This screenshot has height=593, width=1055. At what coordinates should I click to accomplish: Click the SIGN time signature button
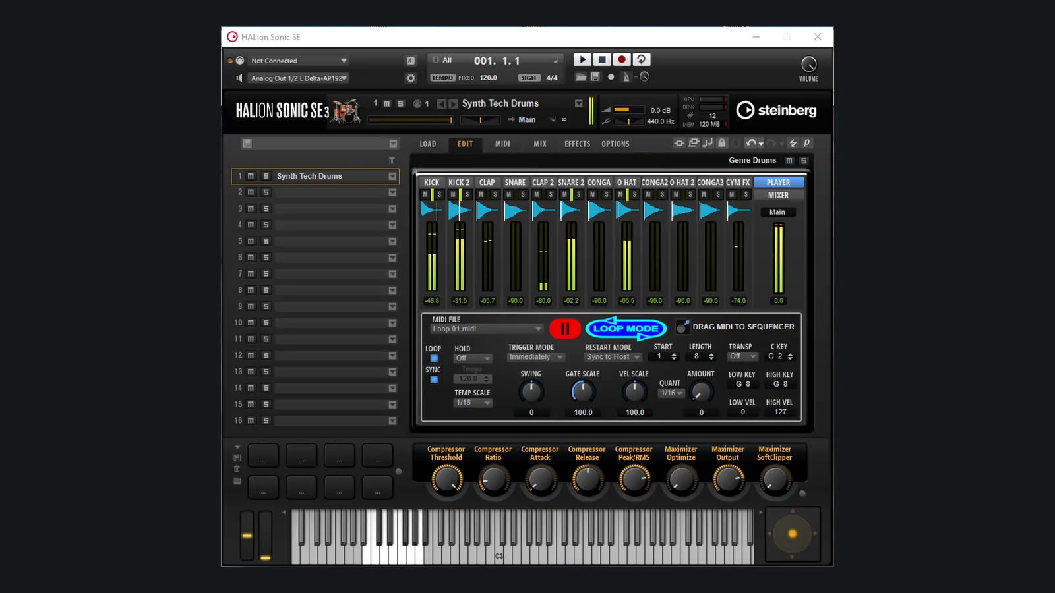[529, 78]
